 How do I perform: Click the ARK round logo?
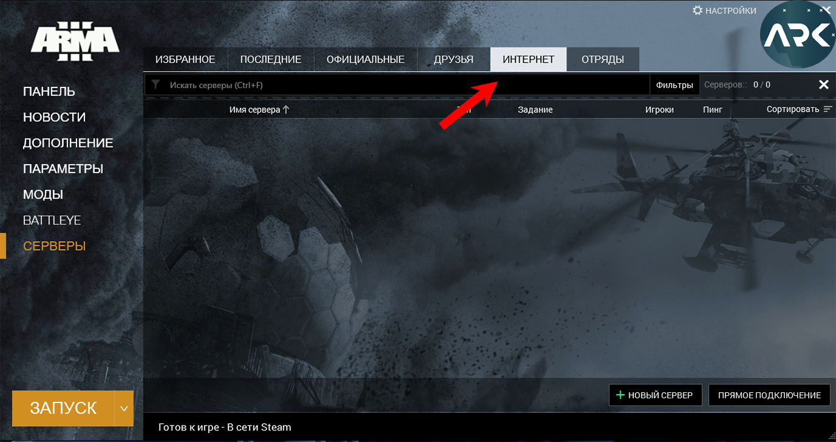[x=797, y=35]
